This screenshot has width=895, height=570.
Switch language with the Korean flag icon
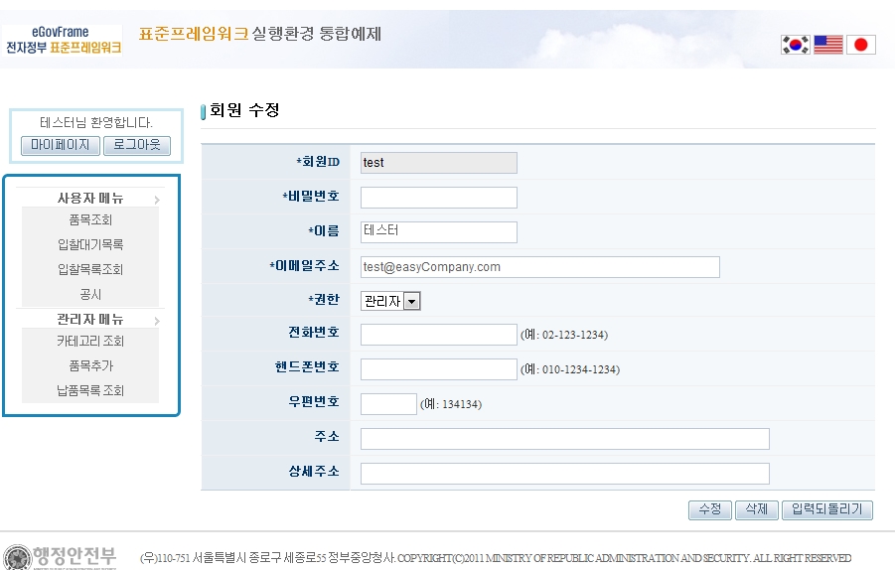[x=796, y=44]
